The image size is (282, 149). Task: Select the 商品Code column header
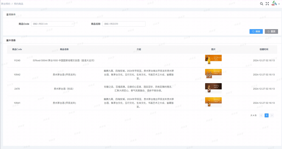pos(17,49)
